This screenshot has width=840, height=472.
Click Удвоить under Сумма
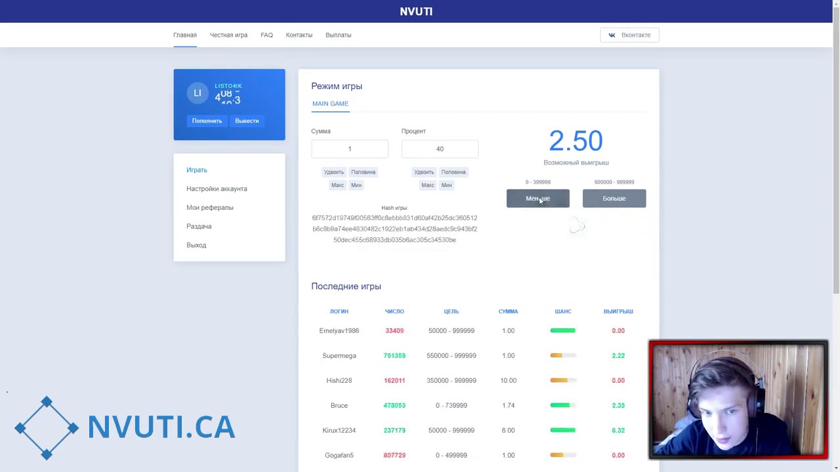[333, 172]
